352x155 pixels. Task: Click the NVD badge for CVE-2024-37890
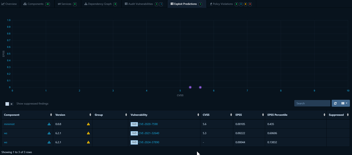pyautogui.click(x=134, y=142)
